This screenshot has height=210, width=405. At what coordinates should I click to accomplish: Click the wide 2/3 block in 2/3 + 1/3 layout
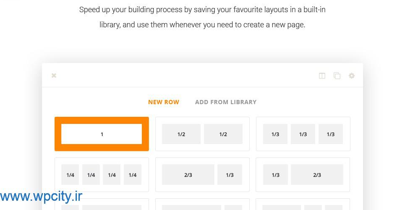tap(188, 175)
